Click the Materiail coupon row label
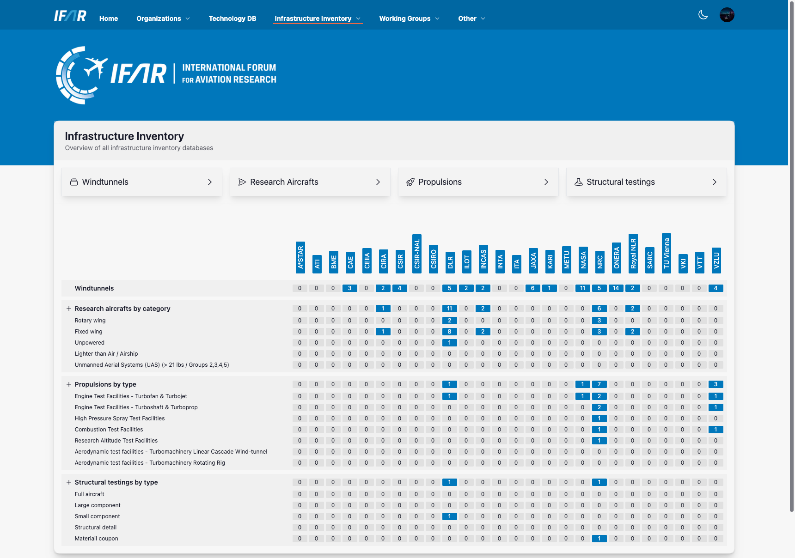The width and height of the screenshot is (795, 558). pyautogui.click(x=97, y=539)
